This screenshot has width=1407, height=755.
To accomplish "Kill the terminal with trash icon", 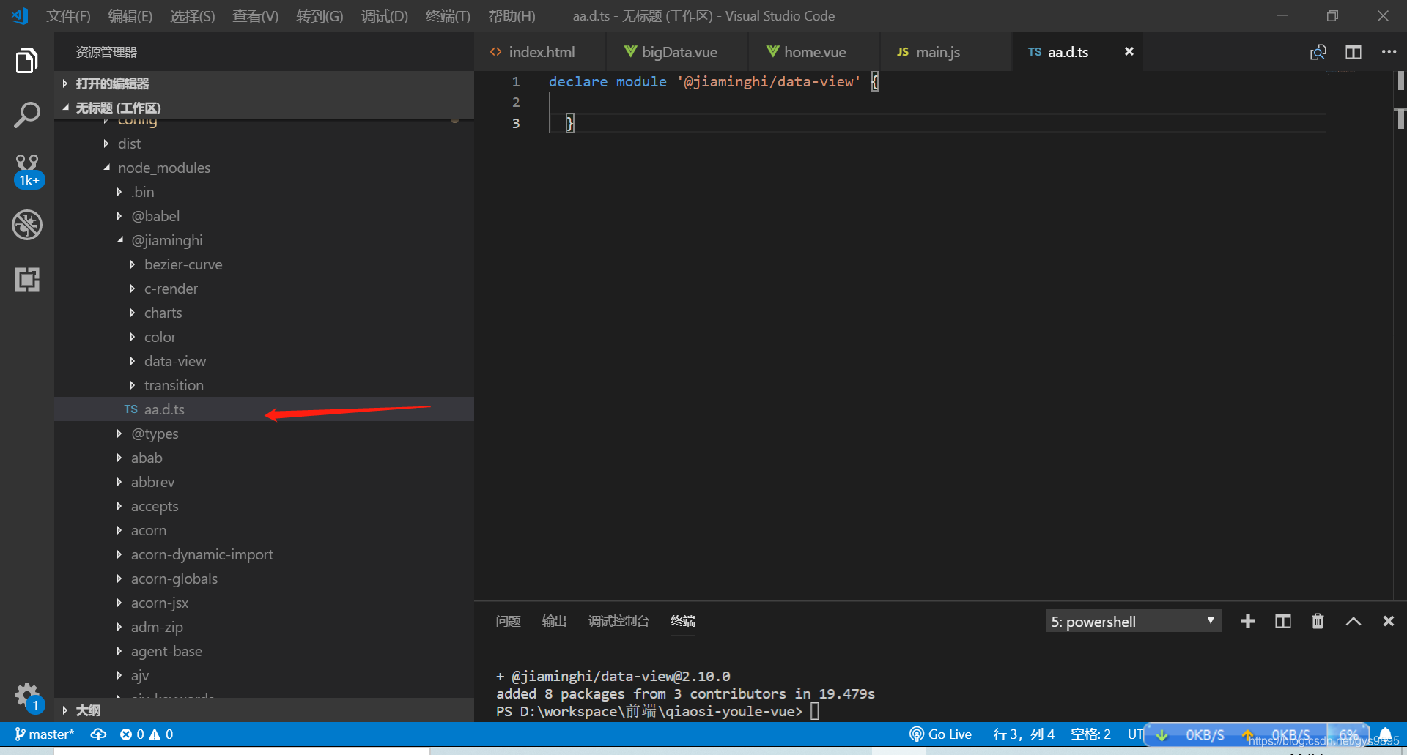I will tap(1318, 621).
